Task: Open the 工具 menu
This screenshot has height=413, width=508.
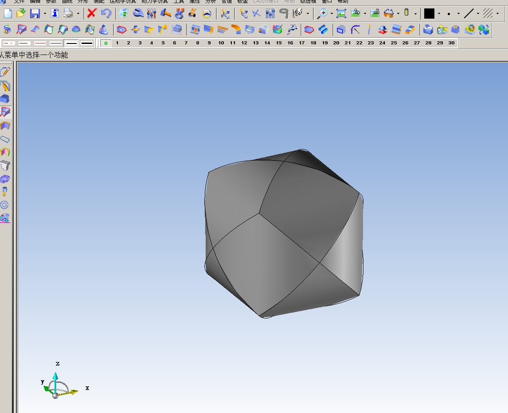Action: coord(179,1)
